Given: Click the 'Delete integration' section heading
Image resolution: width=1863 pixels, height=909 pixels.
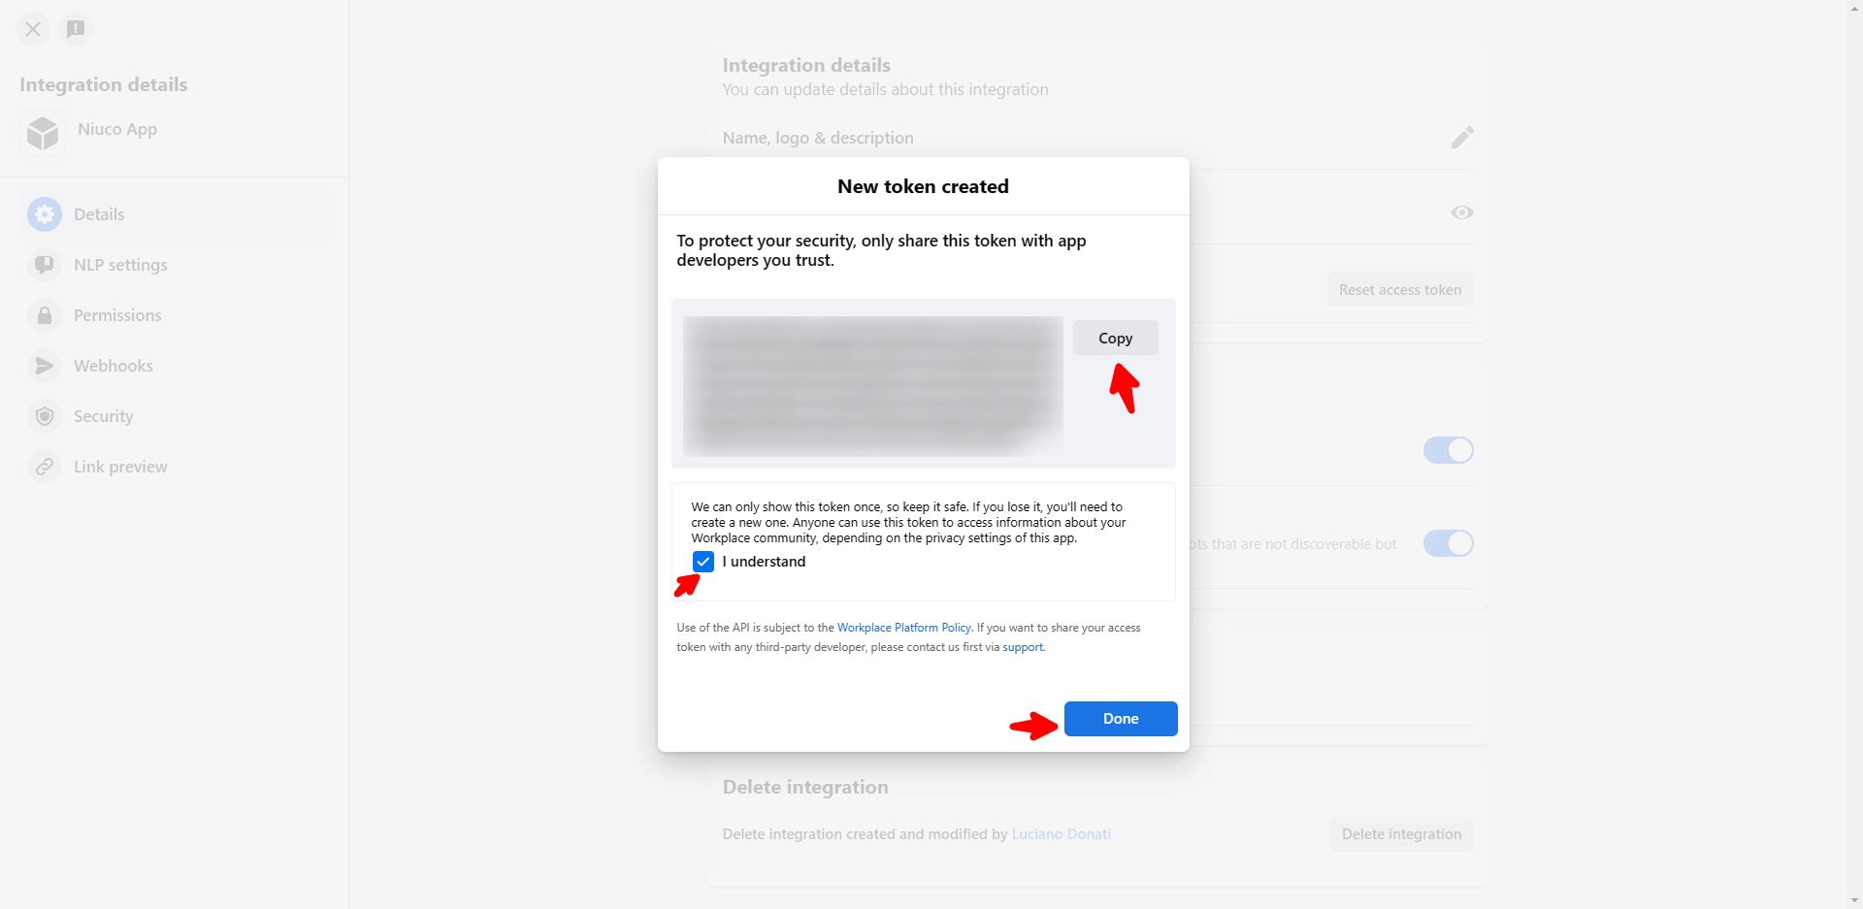Looking at the screenshot, I should (805, 787).
